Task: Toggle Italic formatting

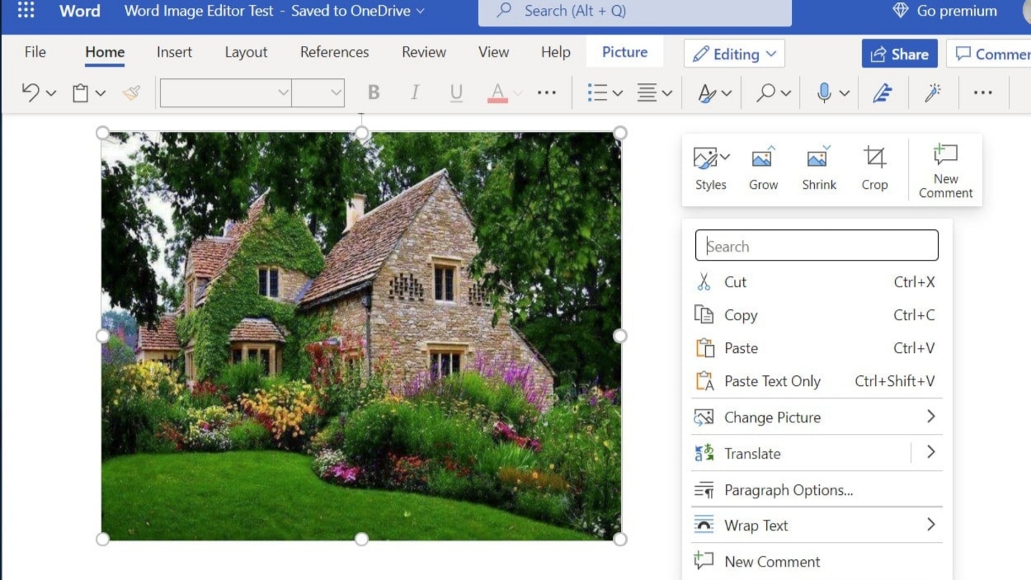Action: (x=415, y=92)
